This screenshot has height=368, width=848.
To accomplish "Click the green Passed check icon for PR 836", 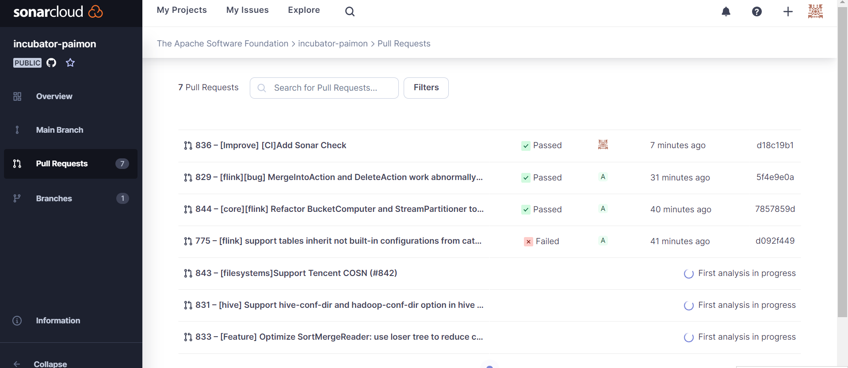I will click(526, 146).
